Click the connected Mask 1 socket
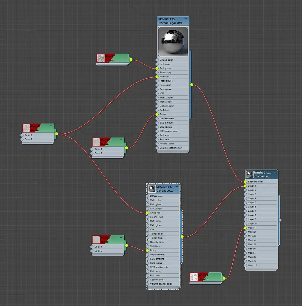Viewport: 302px width, 306px height. [245, 228]
